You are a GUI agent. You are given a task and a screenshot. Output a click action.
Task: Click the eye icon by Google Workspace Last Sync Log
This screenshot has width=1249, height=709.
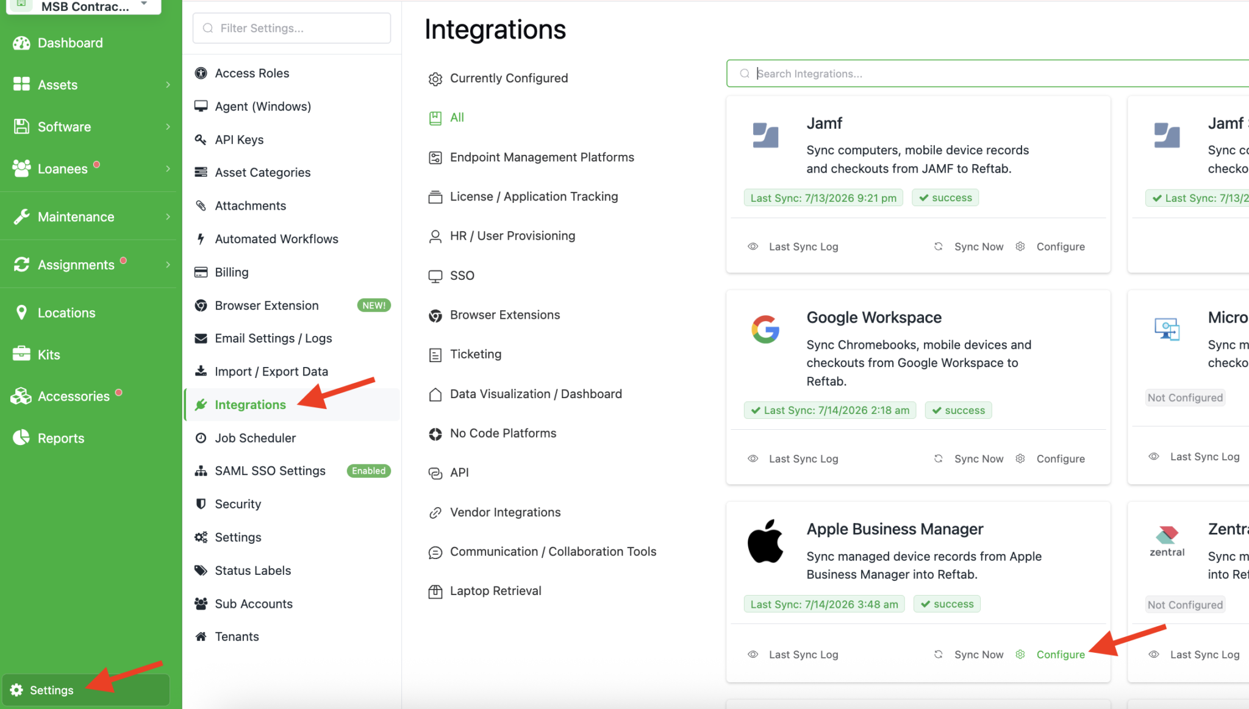753,458
